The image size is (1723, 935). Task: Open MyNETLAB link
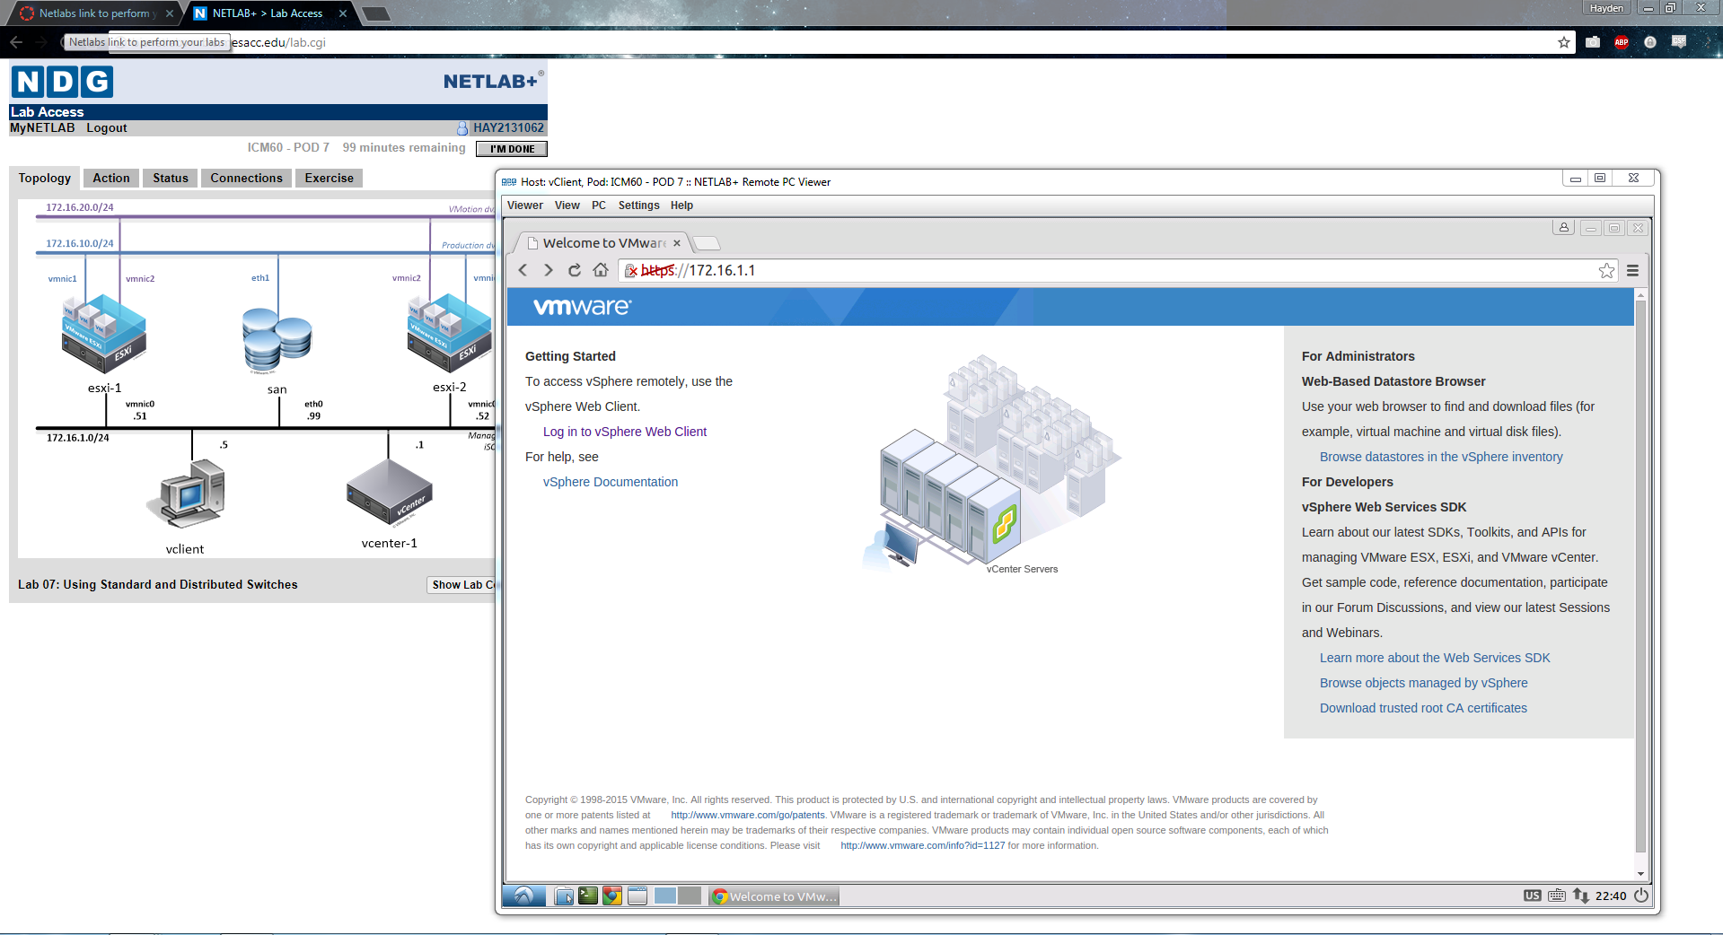pos(42,127)
